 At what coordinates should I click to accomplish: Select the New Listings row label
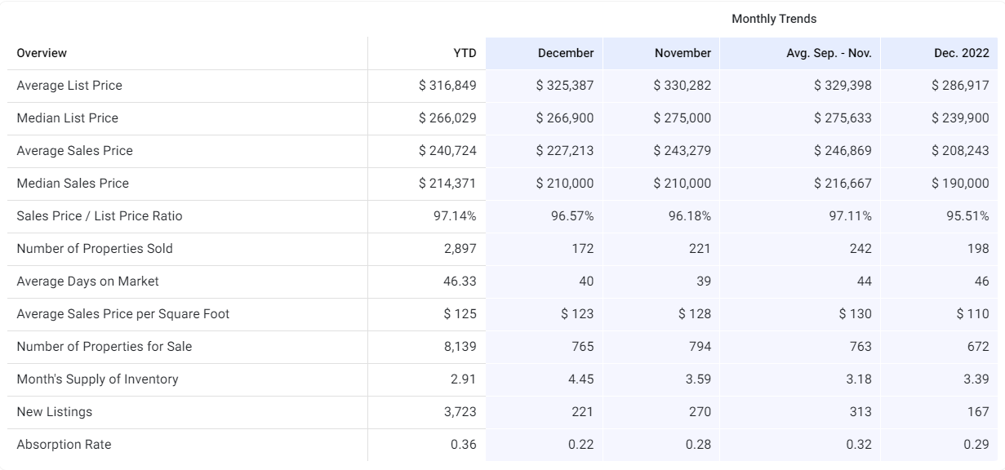coord(54,412)
